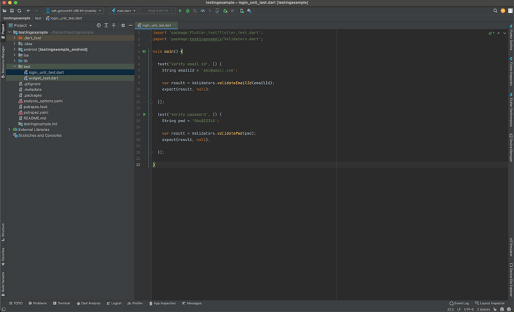Viewport: 514px width, 312px height.
Task: Open the Event Log
Action: coord(459,304)
